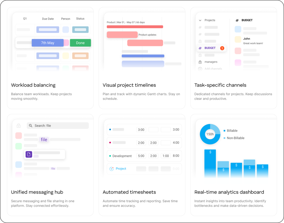This screenshot has width=284, height=223.
Task: Click the 150h donut chart
Action: [x=210, y=134]
